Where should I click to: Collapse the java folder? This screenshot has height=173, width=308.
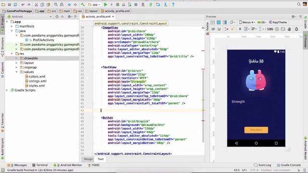[x=12, y=31]
